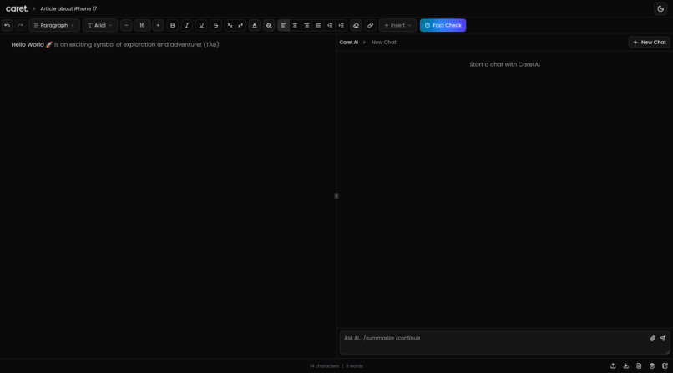The height and width of the screenshot is (373, 673).
Task: Increase paragraph indent
Action: [342, 25]
